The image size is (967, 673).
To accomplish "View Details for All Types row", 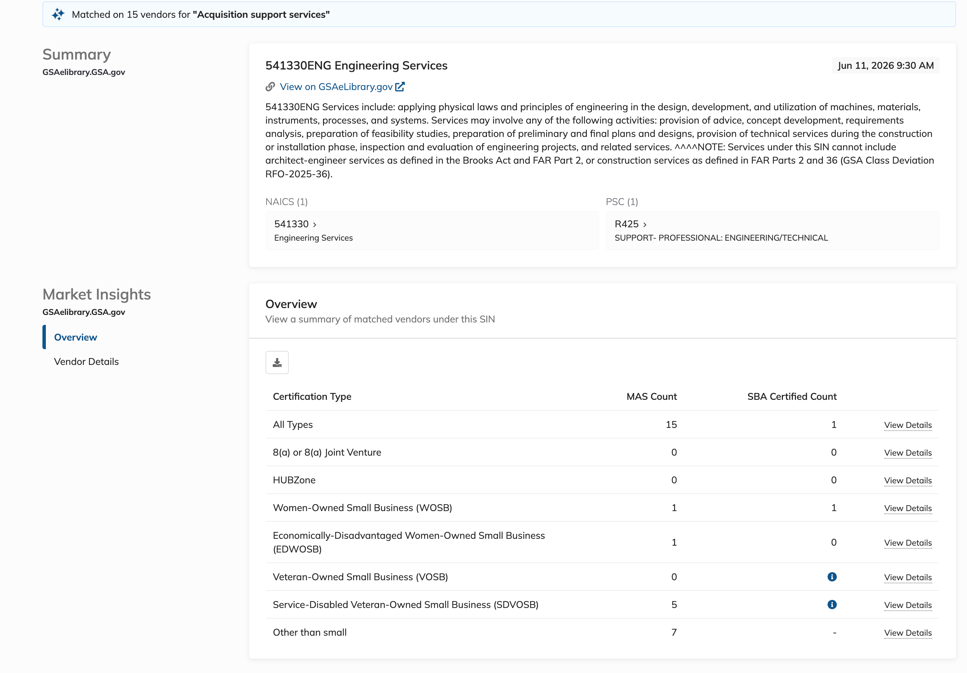I will tap(907, 425).
